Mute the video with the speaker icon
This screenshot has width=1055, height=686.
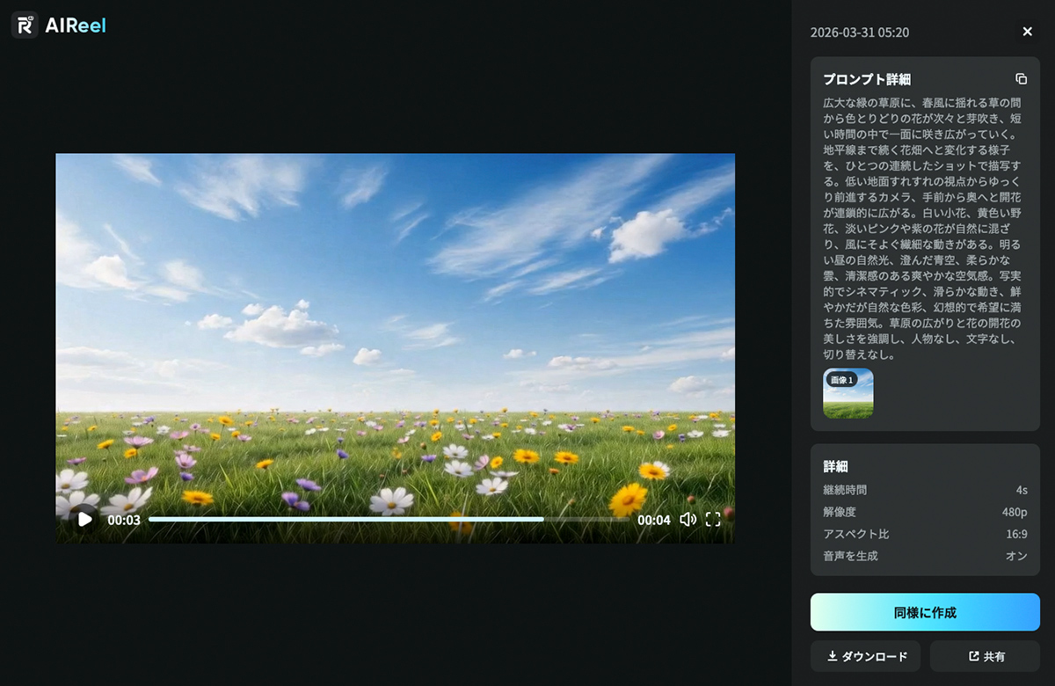pyautogui.click(x=688, y=519)
